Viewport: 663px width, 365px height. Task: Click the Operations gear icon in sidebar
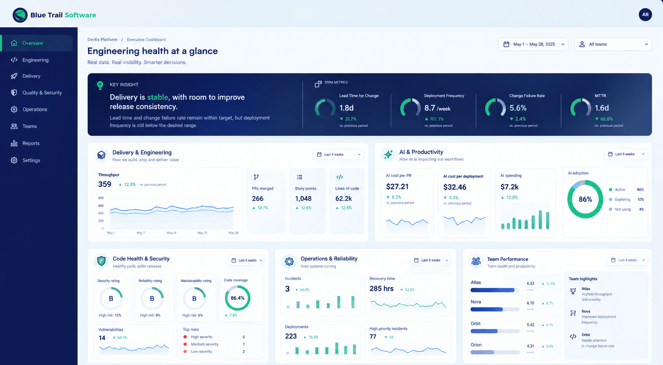[x=14, y=109]
